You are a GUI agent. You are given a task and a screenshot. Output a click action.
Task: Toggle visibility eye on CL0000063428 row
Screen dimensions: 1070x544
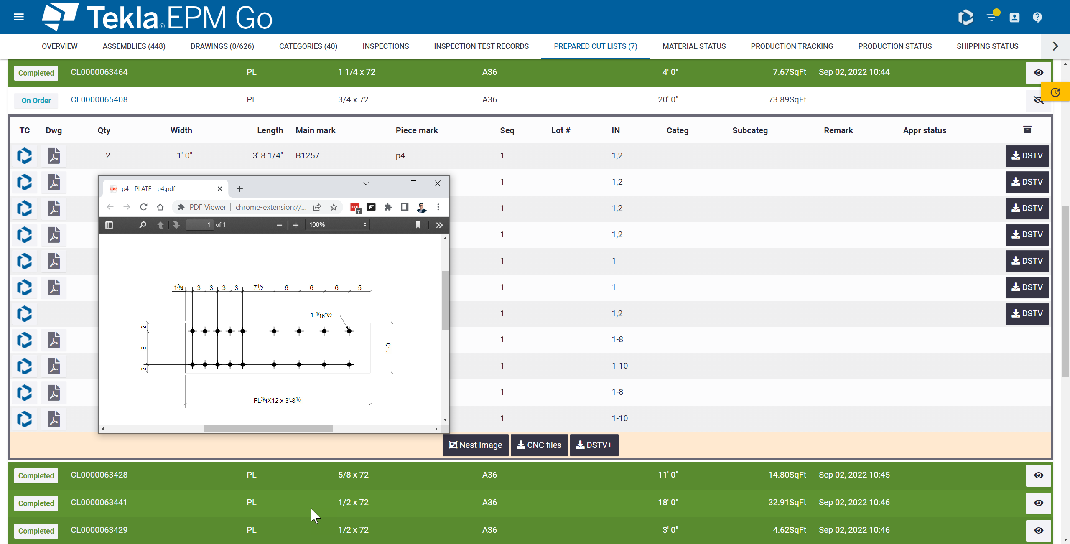click(1038, 475)
